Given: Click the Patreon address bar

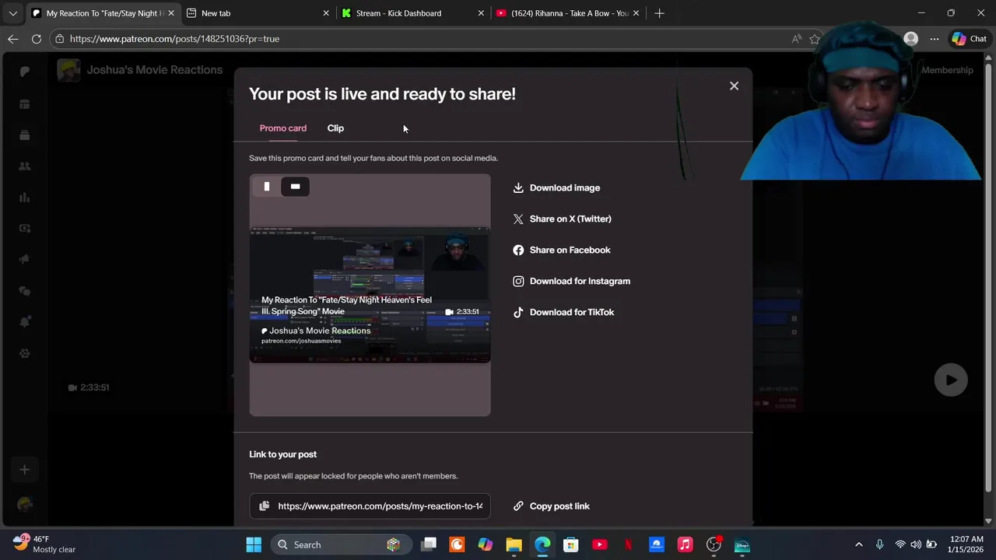Looking at the screenshot, I should (420, 38).
